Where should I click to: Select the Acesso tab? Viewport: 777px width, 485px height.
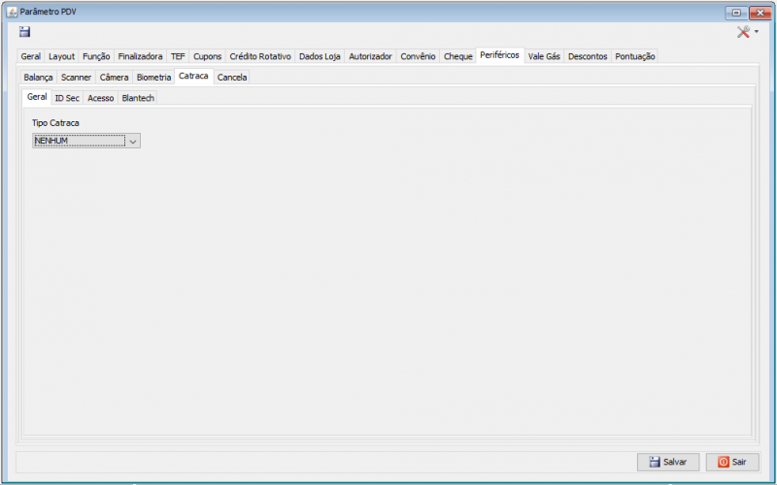(100, 98)
